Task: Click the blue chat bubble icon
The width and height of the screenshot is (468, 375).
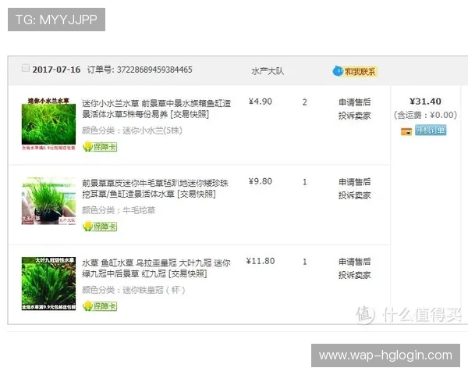Action: point(338,71)
